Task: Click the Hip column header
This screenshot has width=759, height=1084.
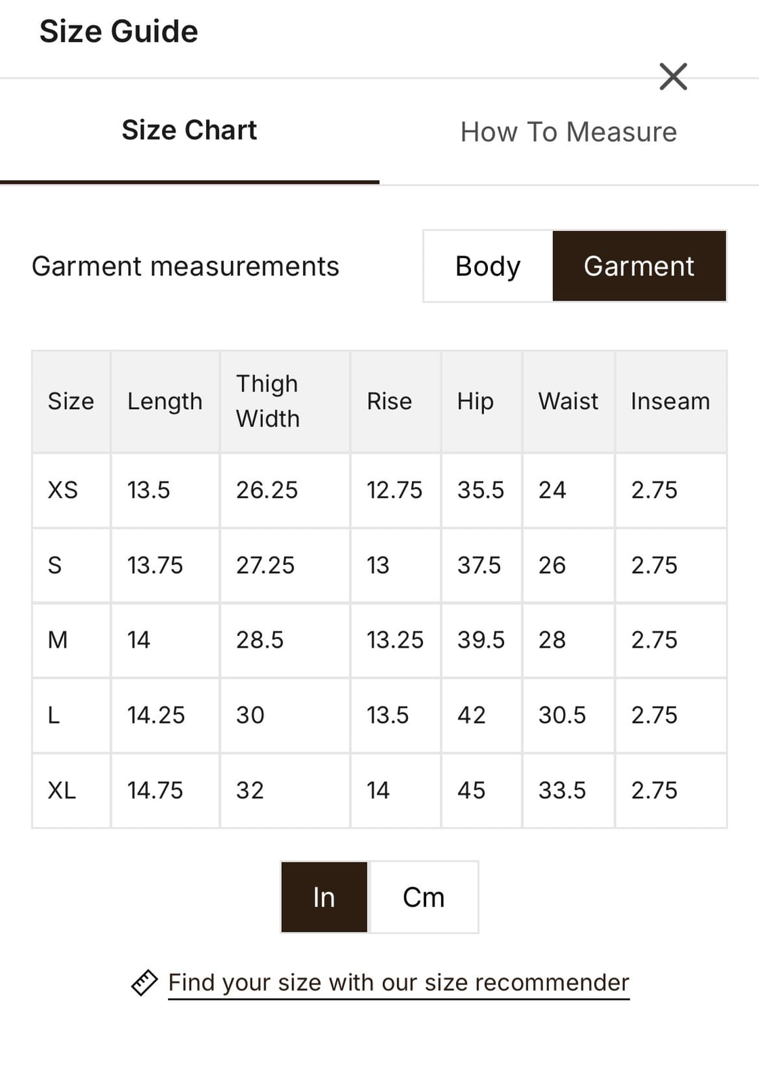Action: click(x=475, y=401)
